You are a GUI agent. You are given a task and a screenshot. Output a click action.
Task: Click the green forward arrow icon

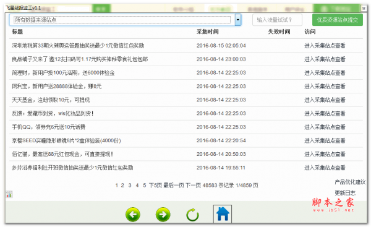coord(163,215)
